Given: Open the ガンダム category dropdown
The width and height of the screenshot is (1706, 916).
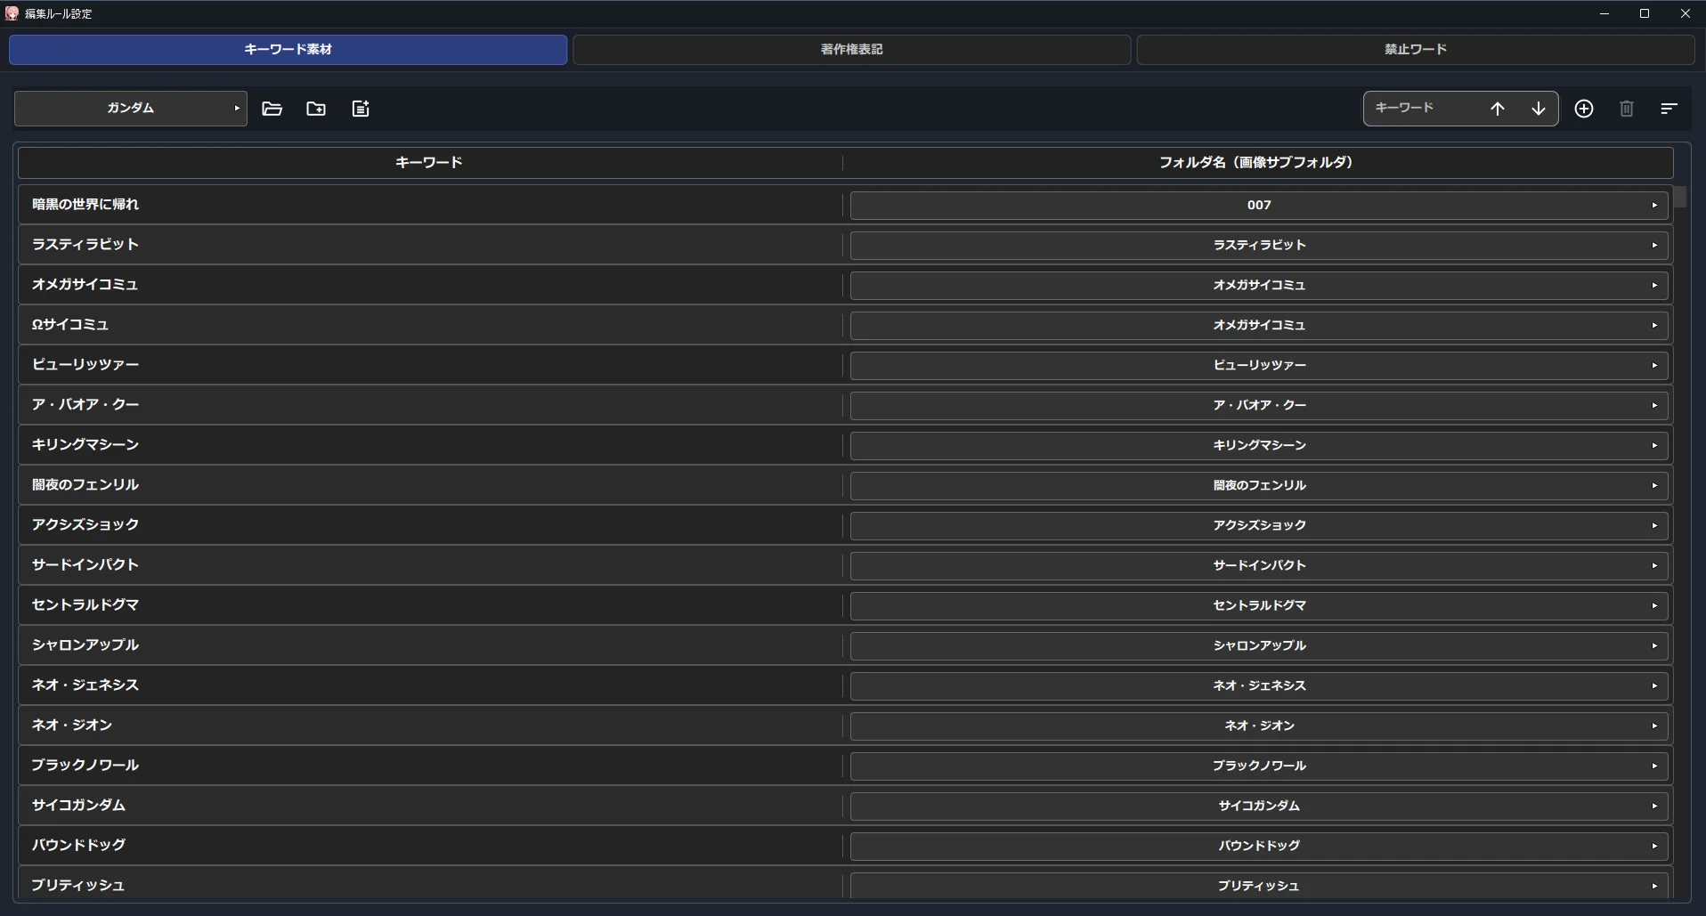Looking at the screenshot, I should pos(131,109).
